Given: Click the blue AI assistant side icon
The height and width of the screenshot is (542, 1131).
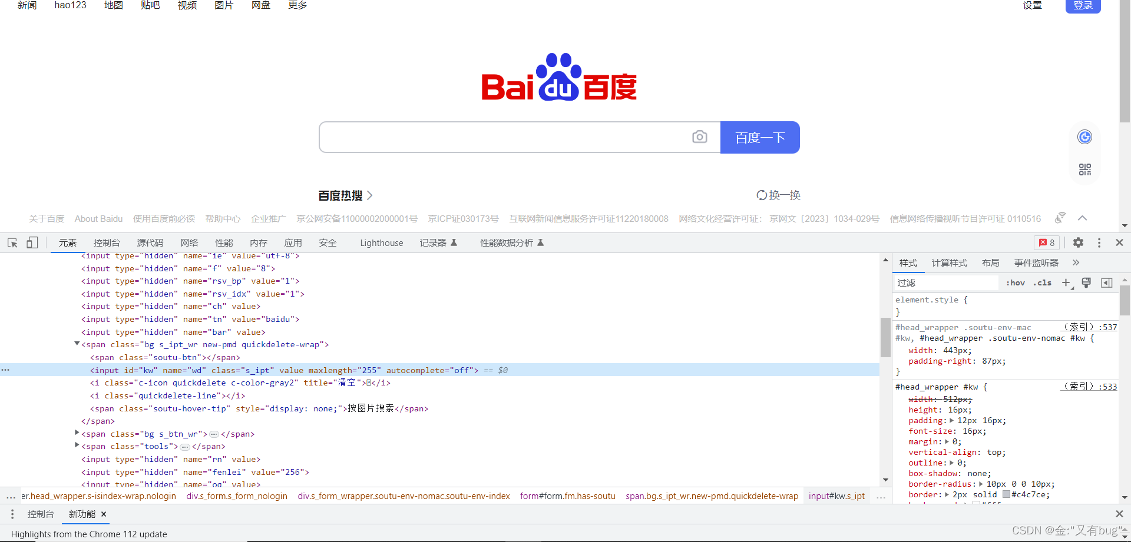Looking at the screenshot, I should coord(1084,137).
